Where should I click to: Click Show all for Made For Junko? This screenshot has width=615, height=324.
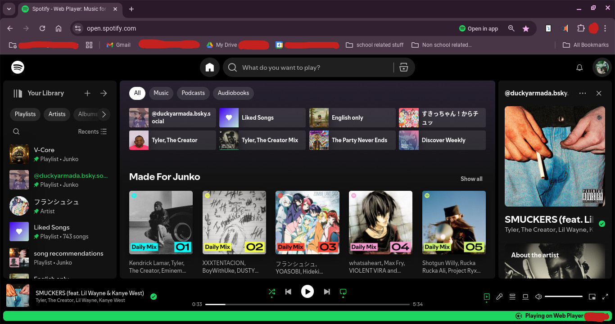(471, 179)
